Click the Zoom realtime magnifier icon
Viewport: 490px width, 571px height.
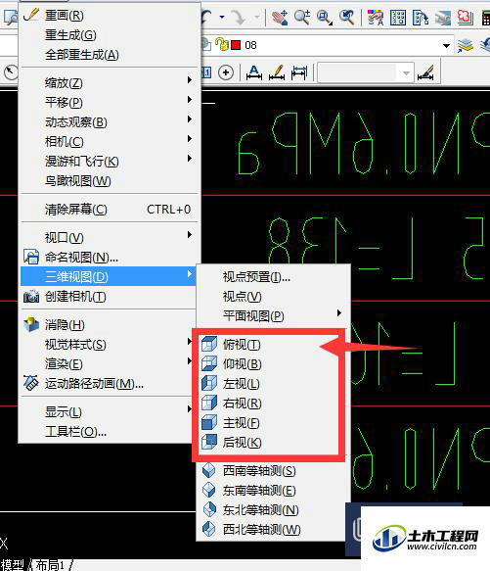pyautogui.click(x=302, y=17)
